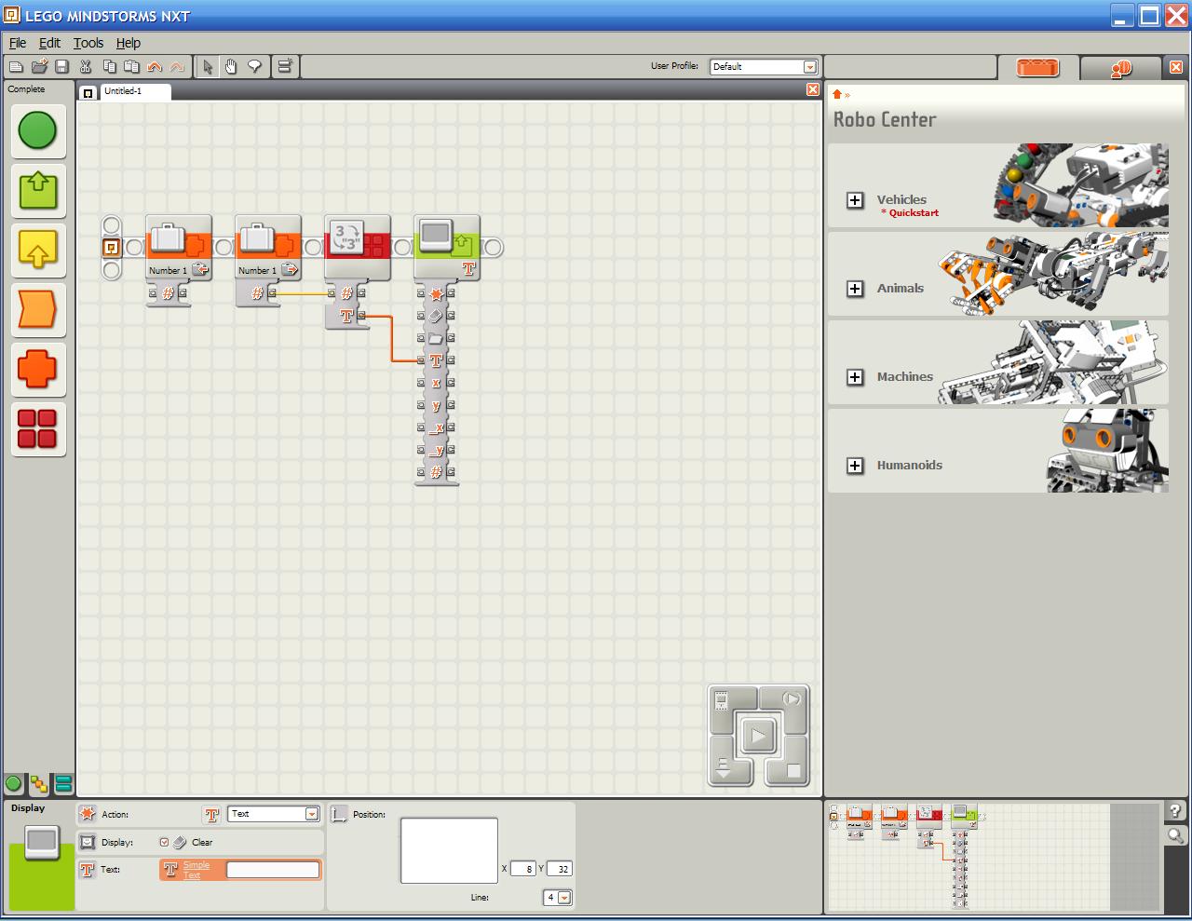This screenshot has width=1192, height=921.
Task: Close the Robo Center panel
Action: [x=1176, y=67]
